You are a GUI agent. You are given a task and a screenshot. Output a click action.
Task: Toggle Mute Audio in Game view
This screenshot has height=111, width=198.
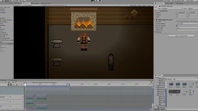pyautogui.click(x=133, y=6)
